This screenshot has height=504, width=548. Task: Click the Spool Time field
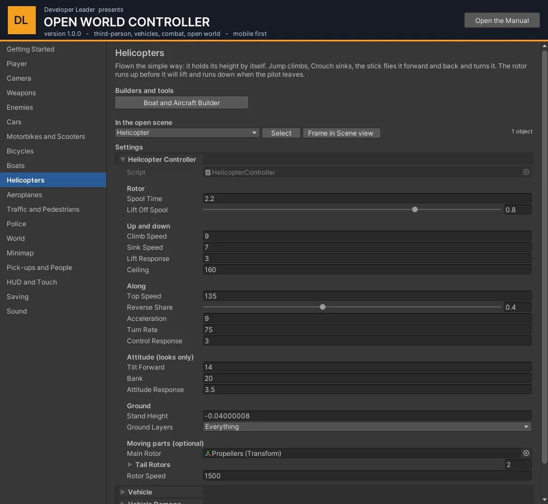(x=367, y=198)
